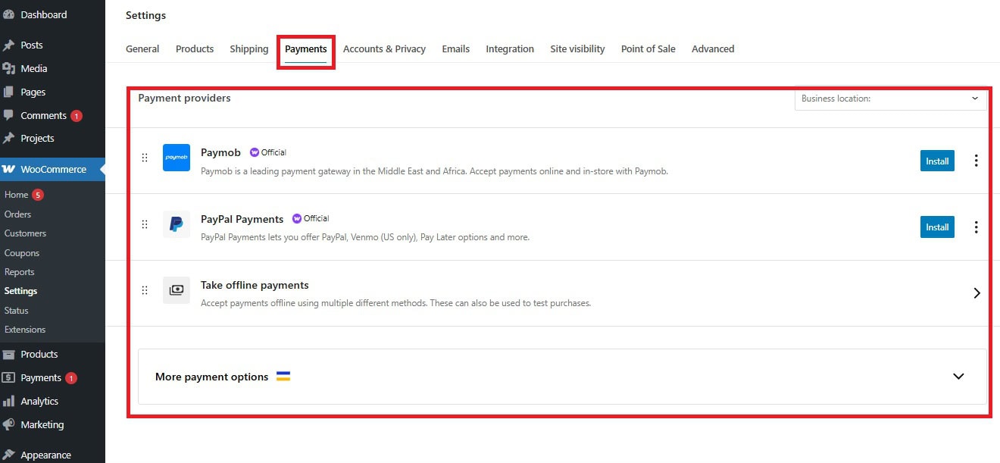This screenshot has height=463, width=1000.
Task: Switch to the Products settings tab
Action: coord(195,49)
